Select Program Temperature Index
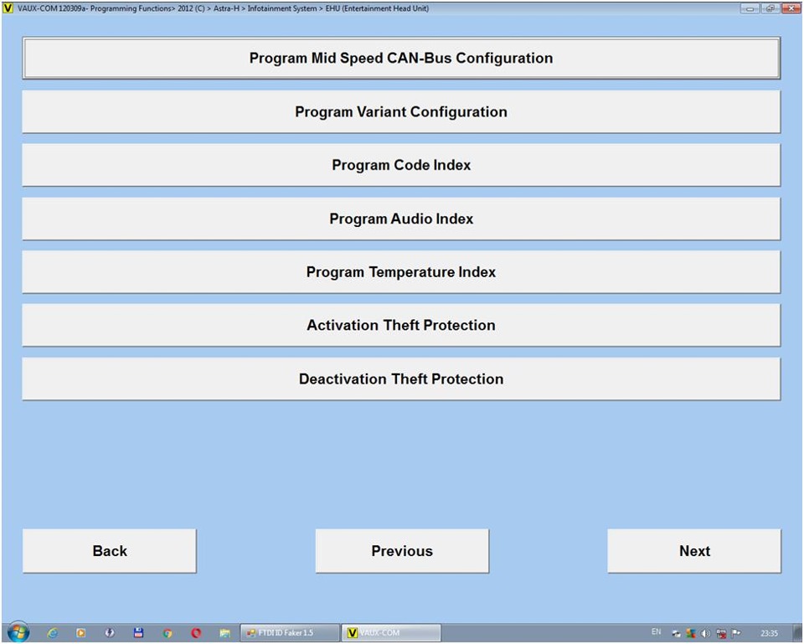Image resolution: width=804 pixels, height=644 pixels. tap(401, 271)
